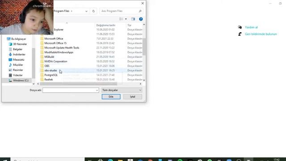The width and height of the screenshot is (286, 161).
Task: Select the MSBuild folder icon
Action: point(42,57)
